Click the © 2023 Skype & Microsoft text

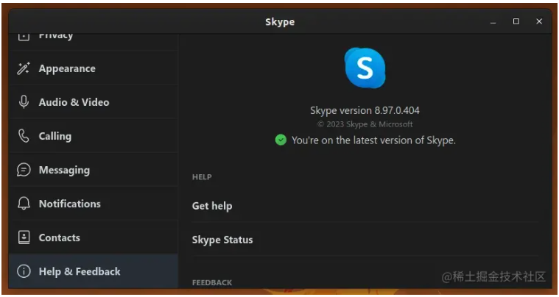click(365, 124)
